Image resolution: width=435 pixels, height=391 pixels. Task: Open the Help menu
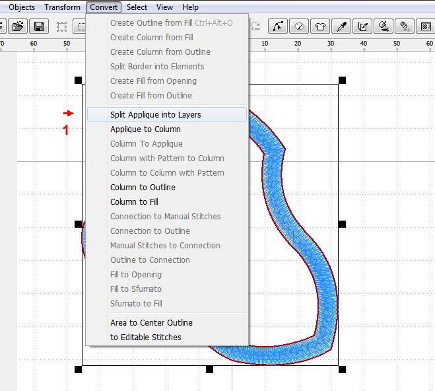click(190, 7)
